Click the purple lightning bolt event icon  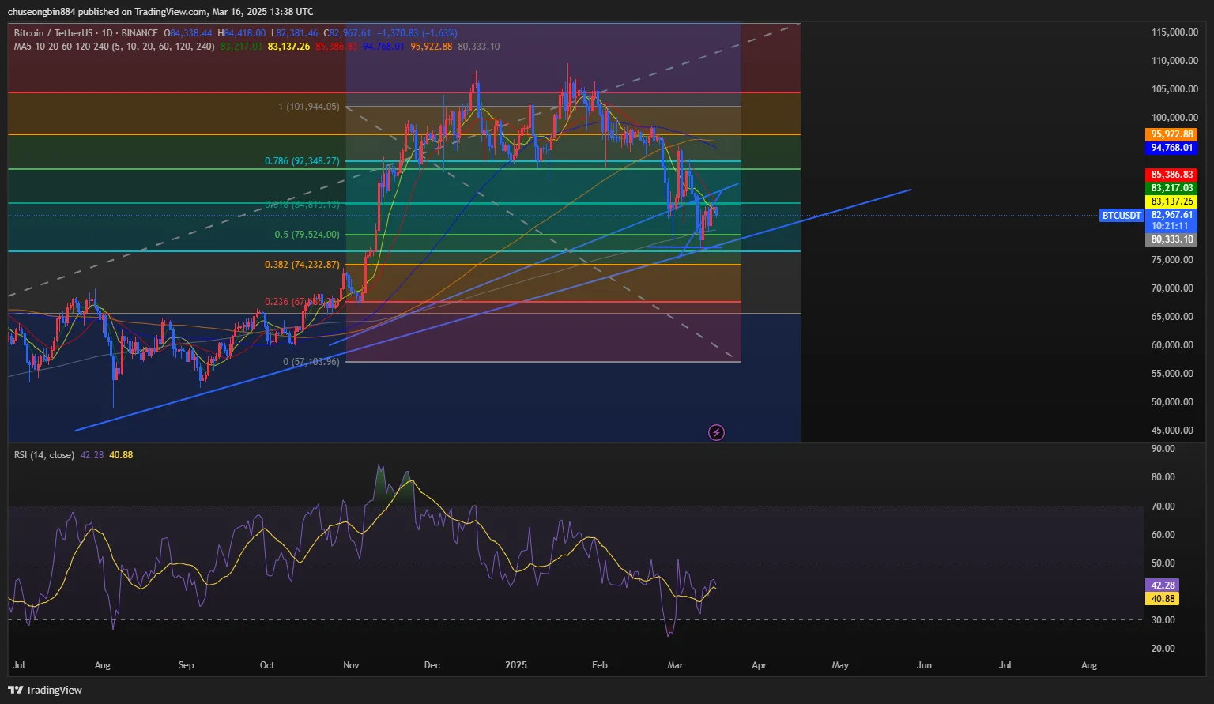tap(716, 432)
